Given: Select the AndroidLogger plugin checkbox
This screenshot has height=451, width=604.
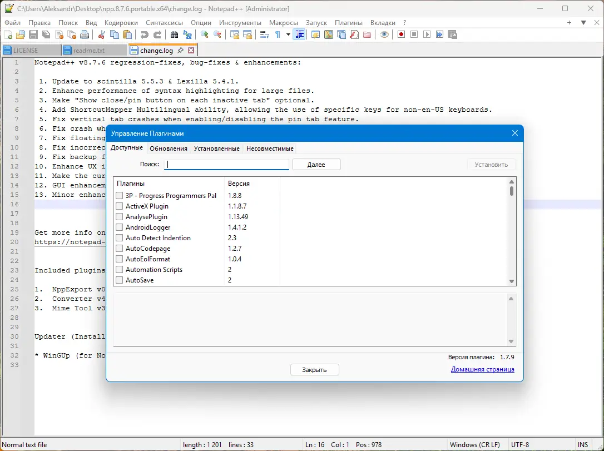Looking at the screenshot, I should pyautogui.click(x=119, y=227).
